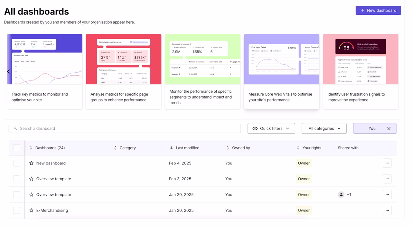Open the New dashboard entry name
Image resolution: width=412 pixels, height=226 pixels.
coord(51,163)
